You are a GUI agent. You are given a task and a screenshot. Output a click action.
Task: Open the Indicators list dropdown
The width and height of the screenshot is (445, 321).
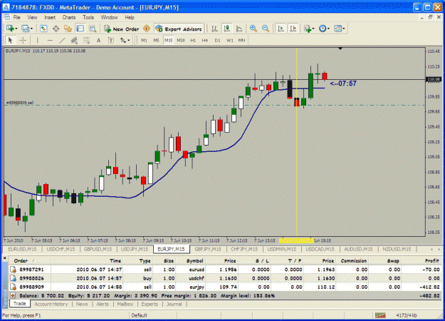pos(309,29)
